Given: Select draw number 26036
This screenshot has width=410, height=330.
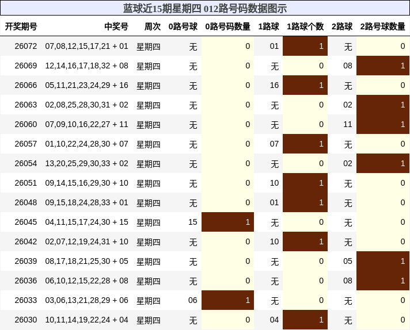Looking at the screenshot, I should pos(26,281).
